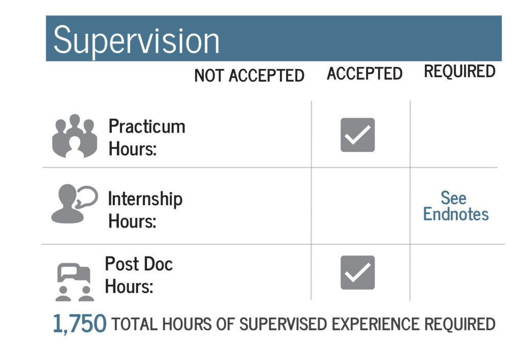Click the TOTAL HOURS OF SUPERVISED EXPERIENCE REQUIRED text

pyautogui.click(x=303, y=324)
